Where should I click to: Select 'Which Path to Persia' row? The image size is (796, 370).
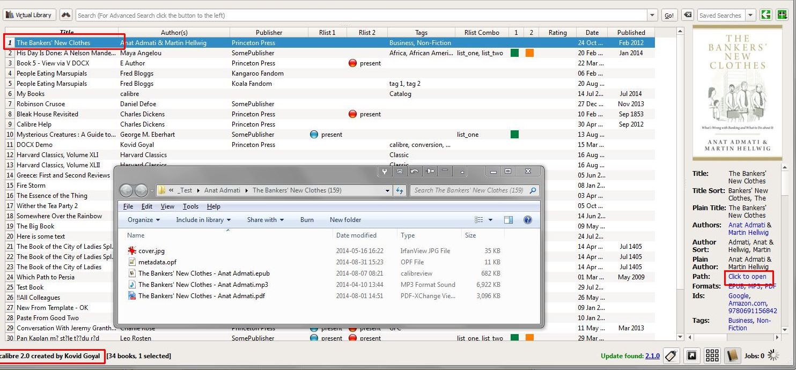(x=60, y=277)
